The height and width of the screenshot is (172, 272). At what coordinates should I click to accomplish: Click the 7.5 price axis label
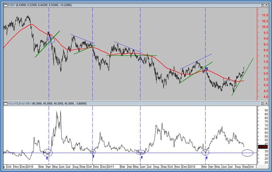tap(266, 56)
